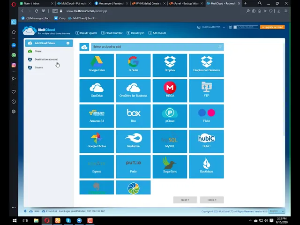Pick the MySQL tile

click(x=170, y=142)
